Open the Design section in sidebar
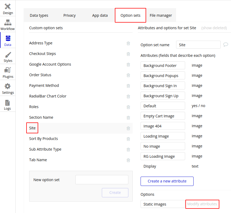 [8, 9]
